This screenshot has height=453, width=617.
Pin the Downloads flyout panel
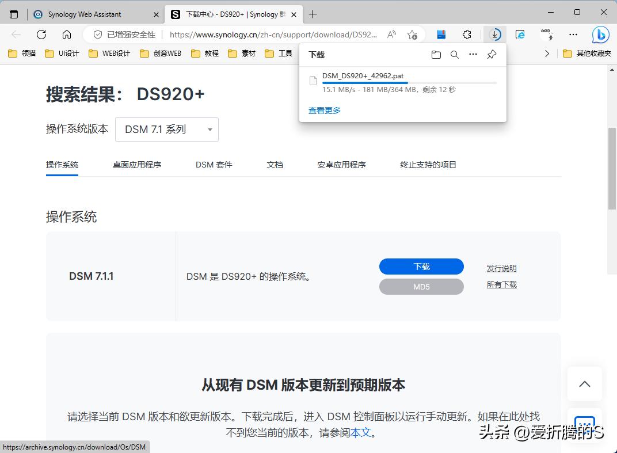click(x=491, y=54)
